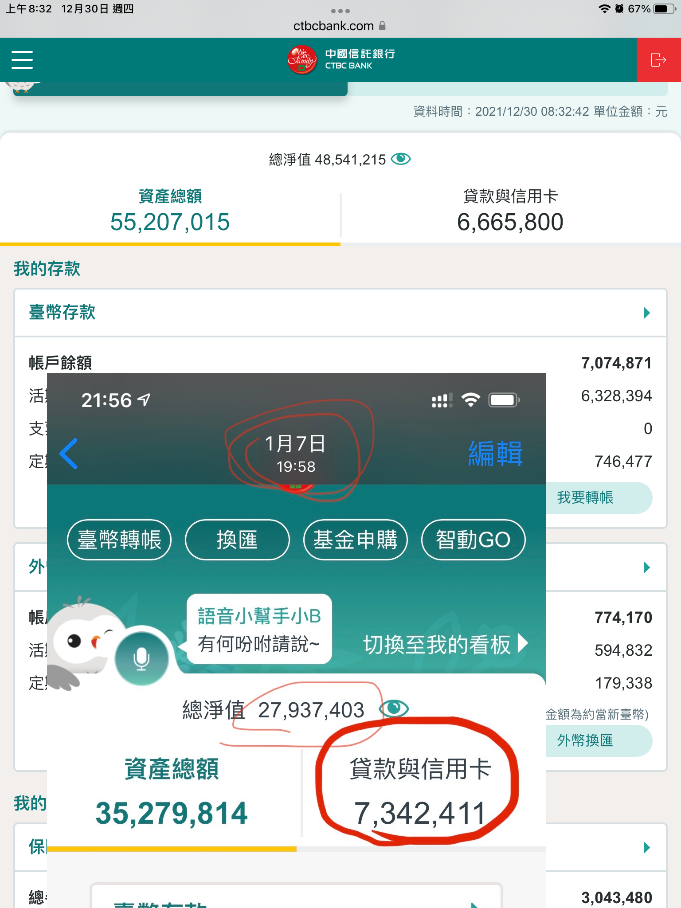
Task: Tap the red logout icon
Action: [658, 60]
